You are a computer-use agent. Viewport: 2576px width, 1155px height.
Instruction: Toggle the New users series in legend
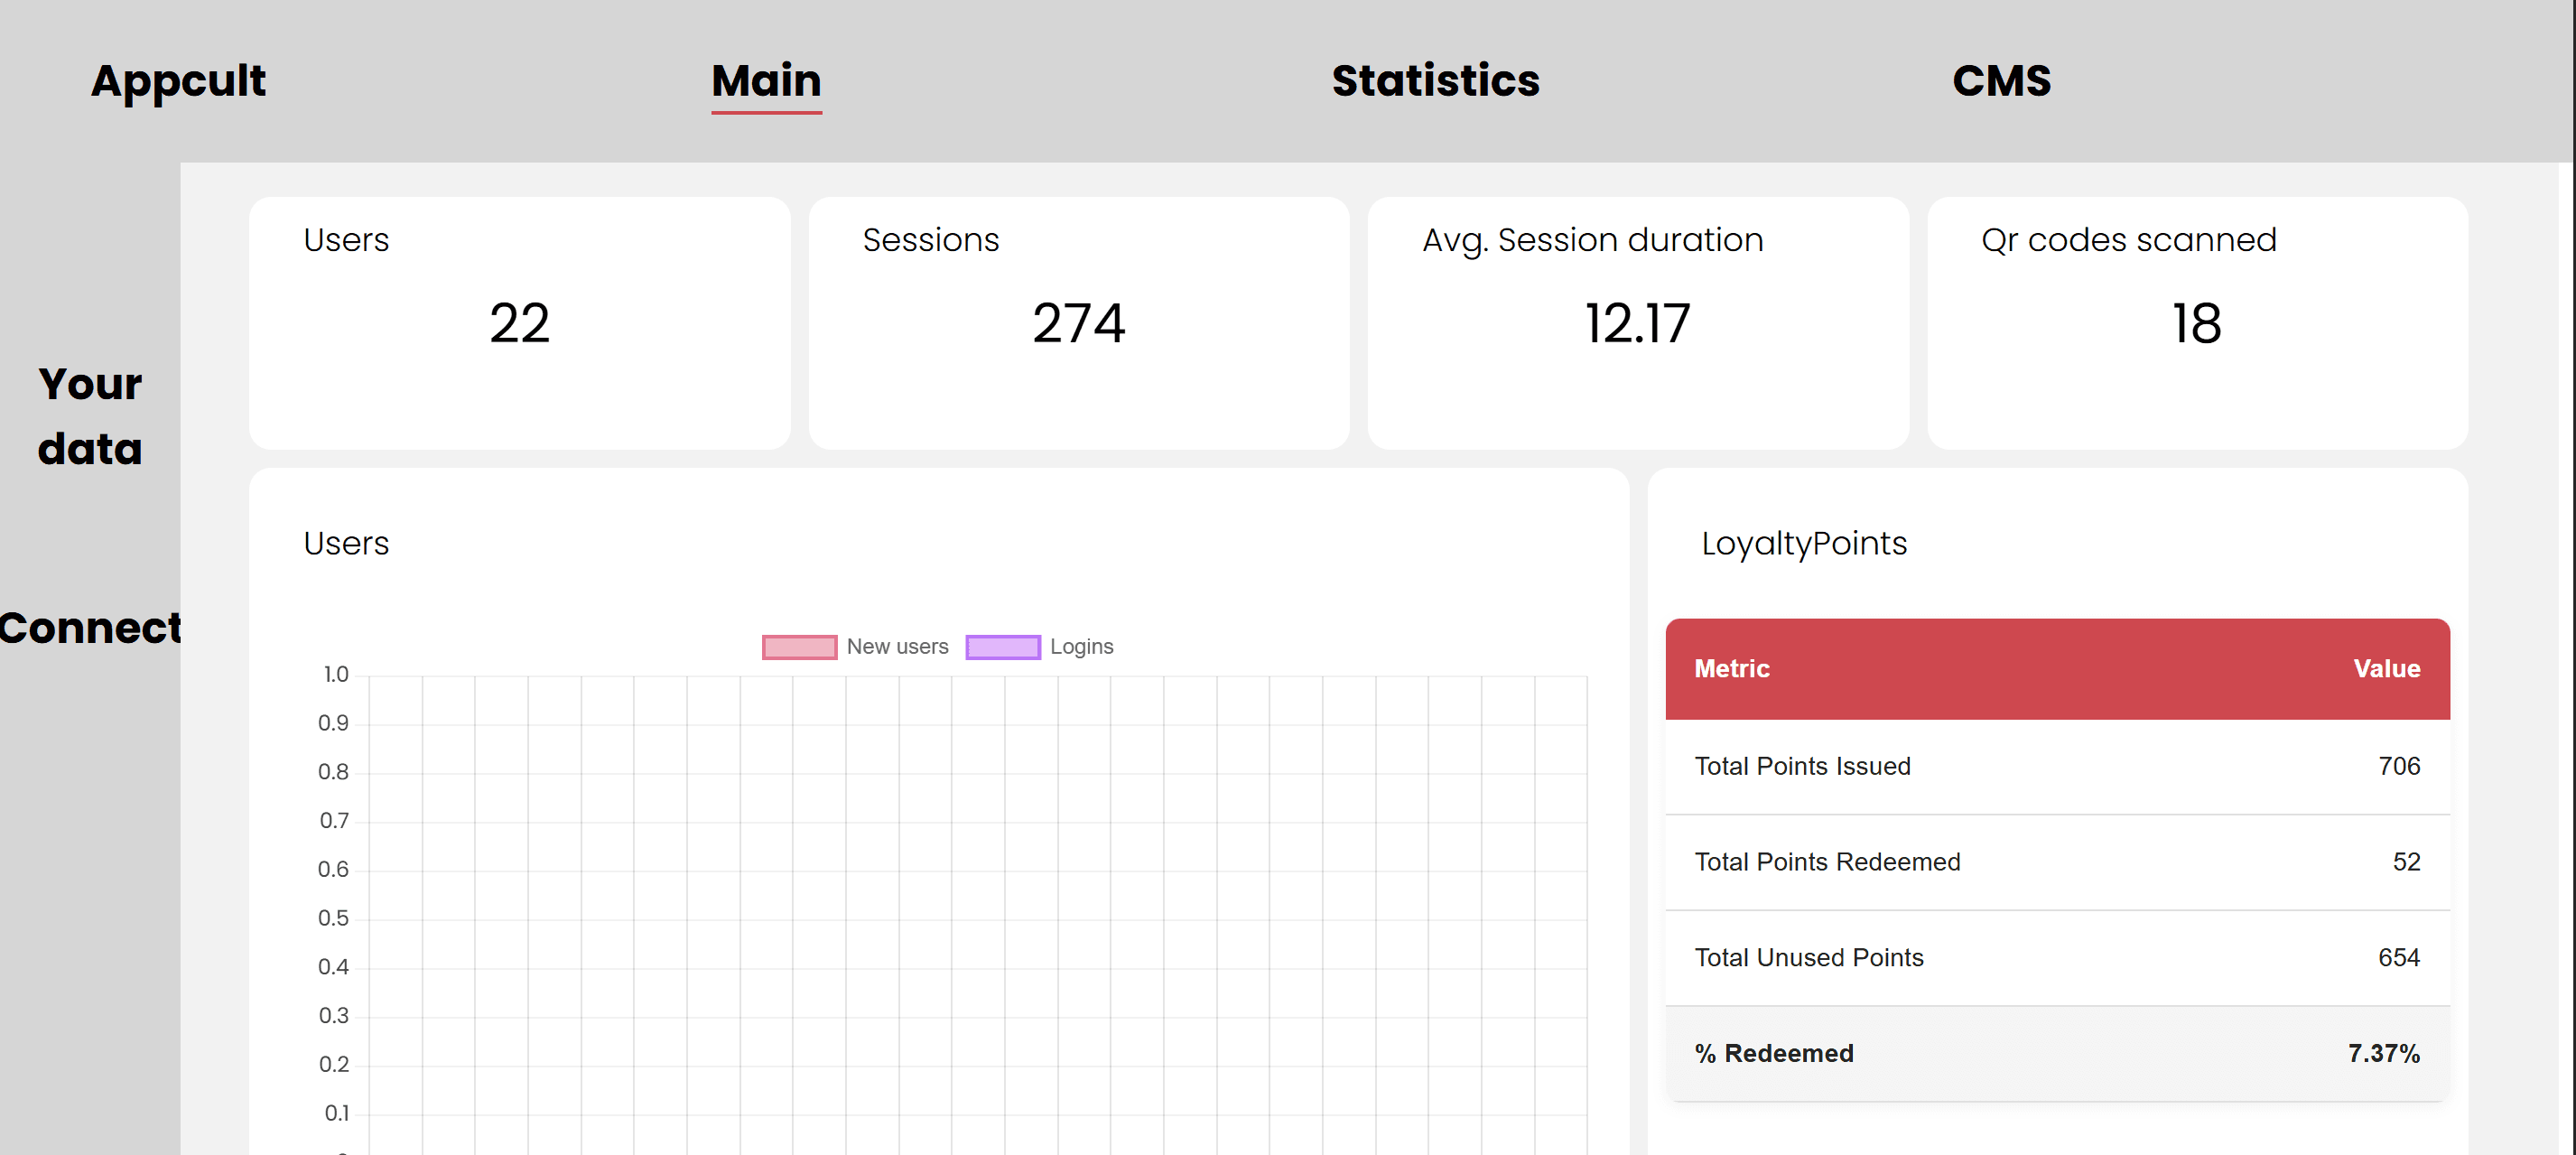click(x=855, y=646)
